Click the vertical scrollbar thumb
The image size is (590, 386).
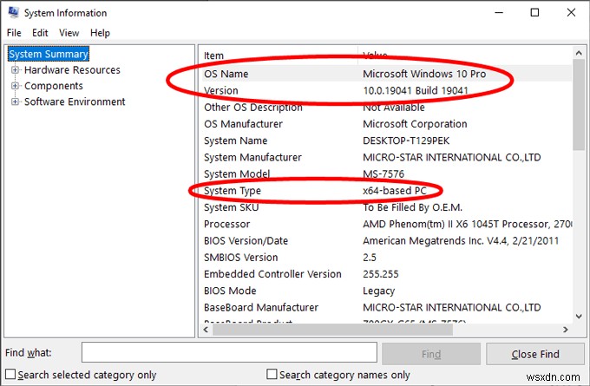coord(579,105)
